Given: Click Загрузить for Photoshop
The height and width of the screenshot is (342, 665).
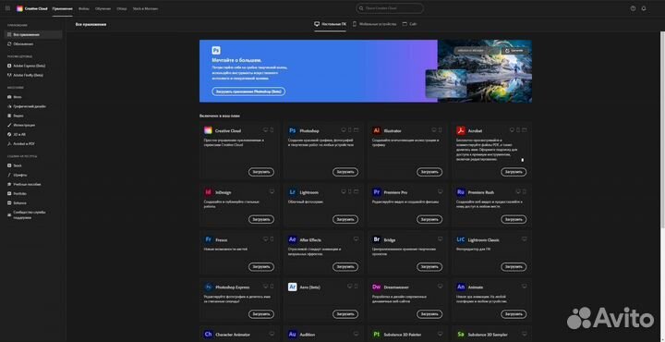Looking at the screenshot, I should tap(345, 172).
